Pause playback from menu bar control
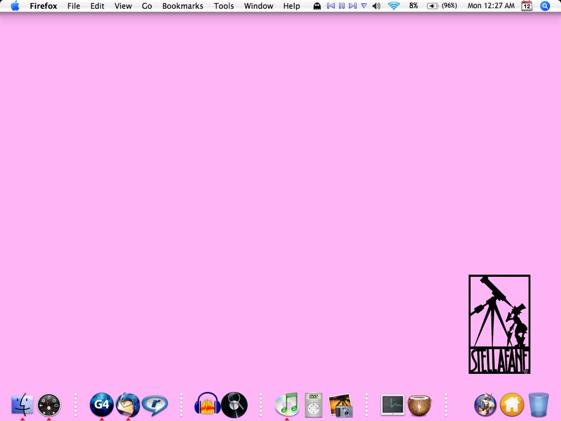 click(x=342, y=5)
